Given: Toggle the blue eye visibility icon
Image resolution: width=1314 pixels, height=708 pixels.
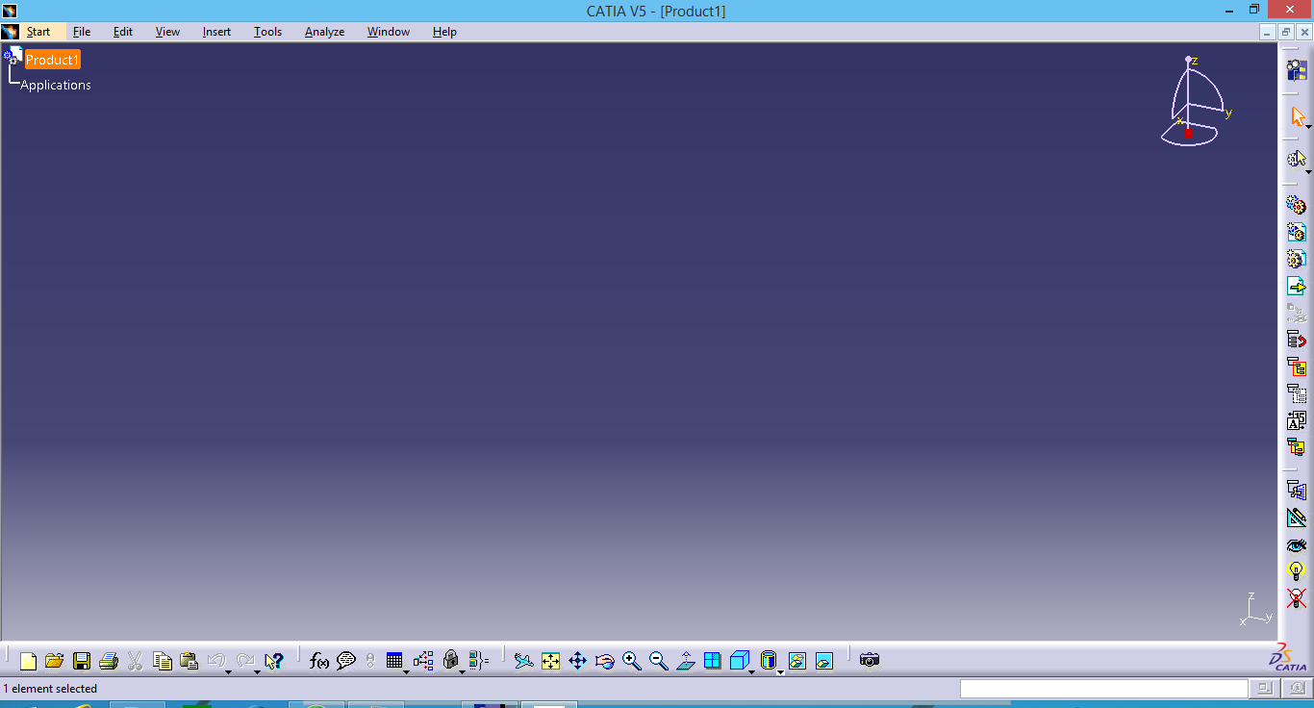Looking at the screenshot, I should [x=1297, y=544].
